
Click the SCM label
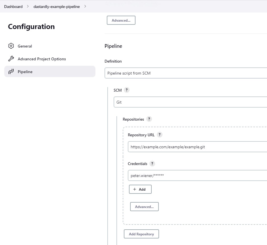coord(118,90)
